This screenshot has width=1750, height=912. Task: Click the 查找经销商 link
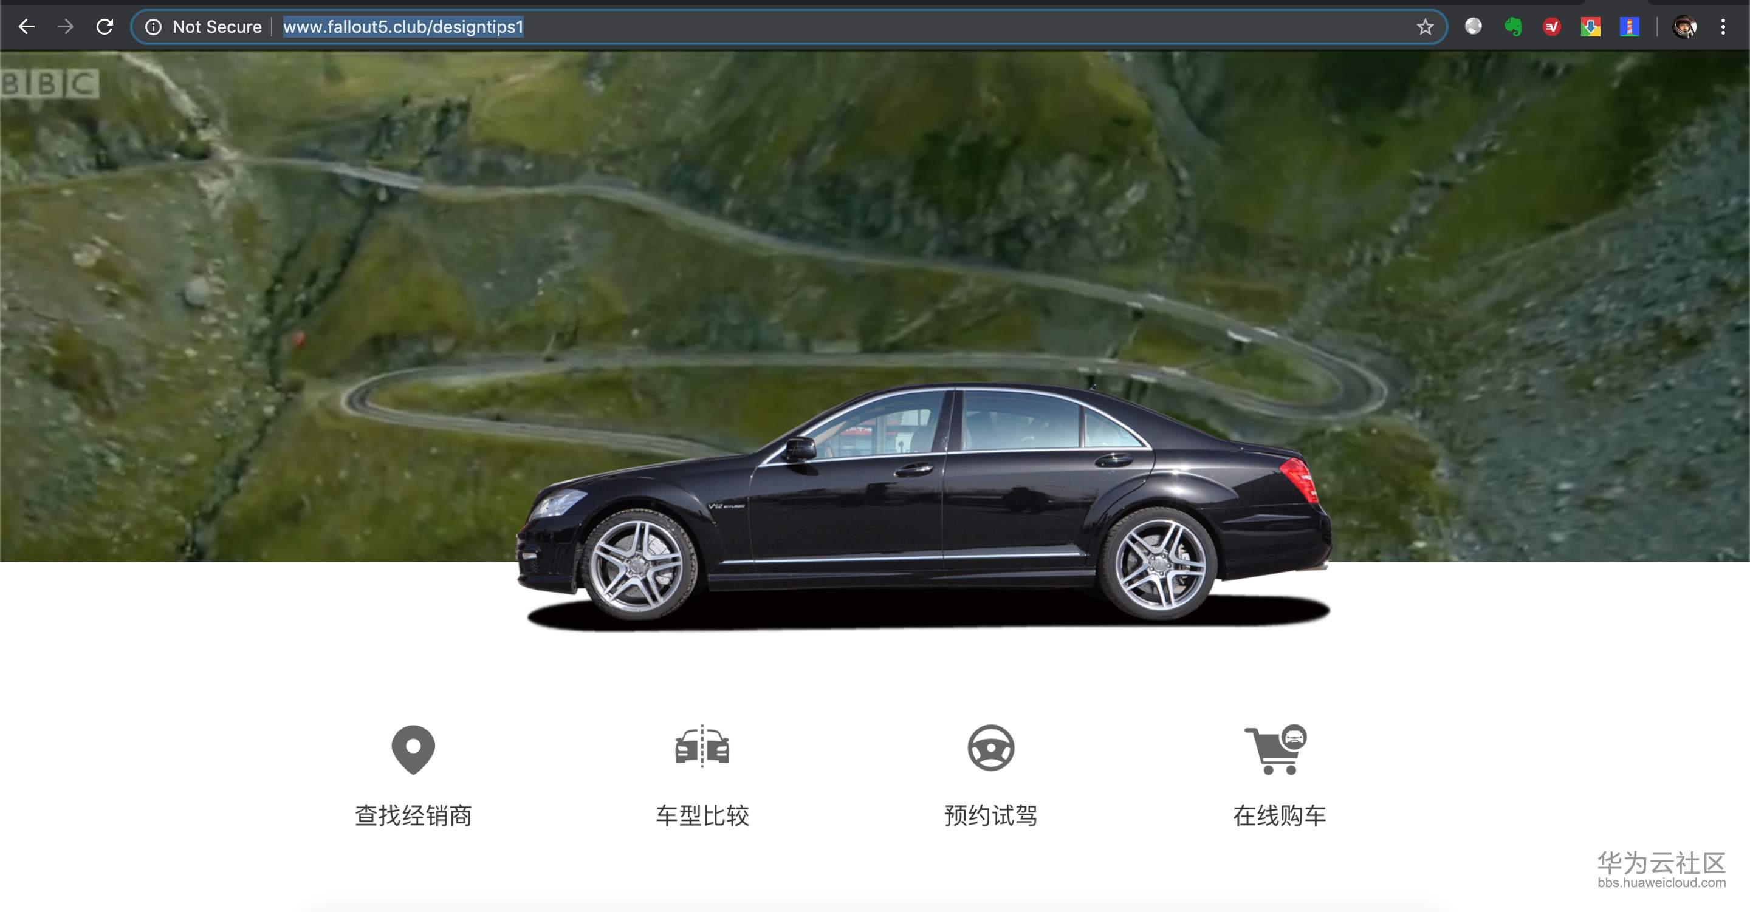(x=413, y=815)
